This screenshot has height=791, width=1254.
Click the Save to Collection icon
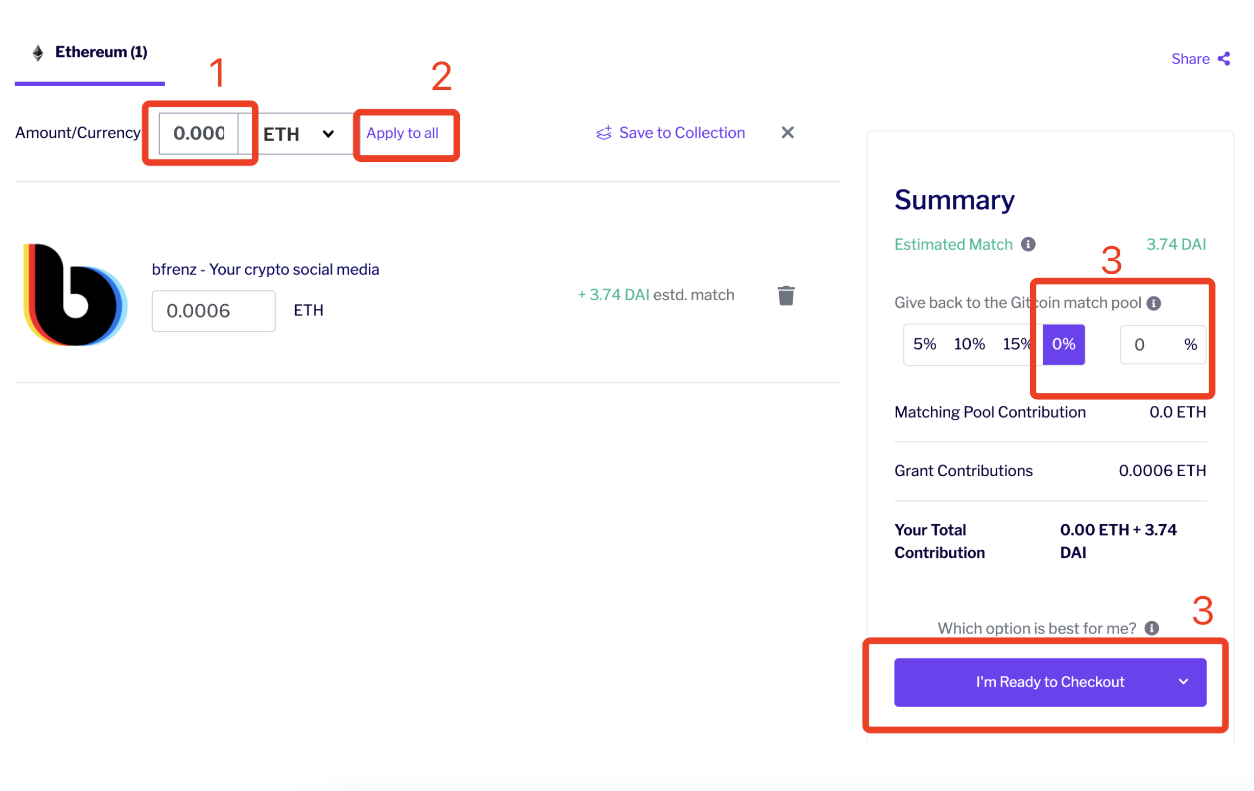604,133
